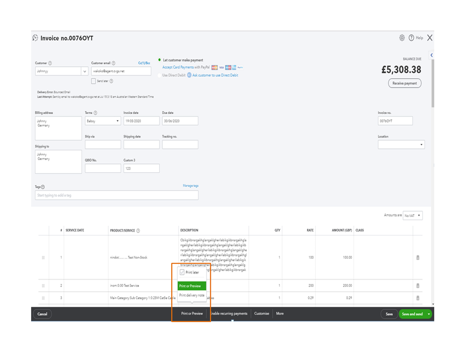This screenshot has height=349, width=465.
Task: Click the QBID No. field
Action: [x=103, y=168]
